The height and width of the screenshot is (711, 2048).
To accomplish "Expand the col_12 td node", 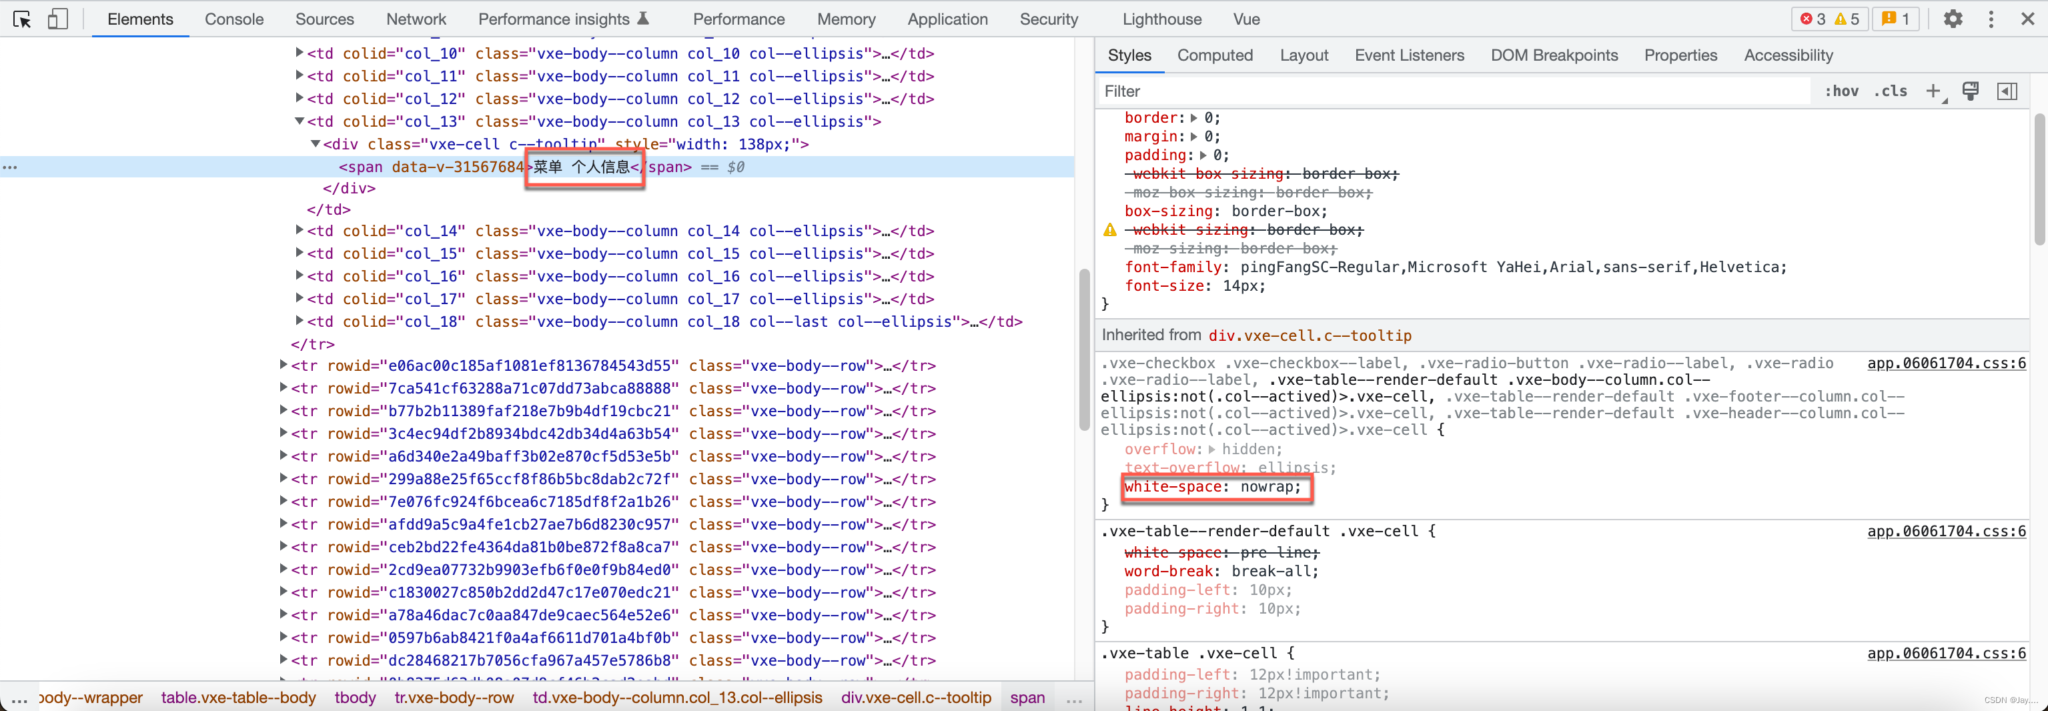I will [x=300, y=98].
